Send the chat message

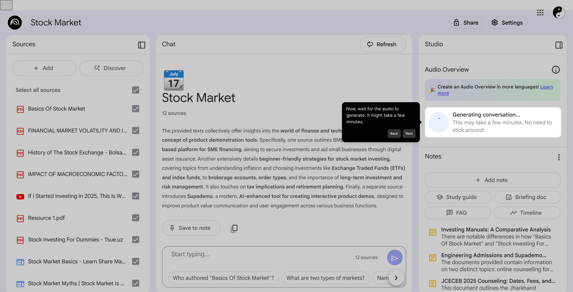point(395,258)
